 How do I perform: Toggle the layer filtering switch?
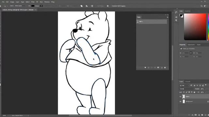[x=206, y=85]
